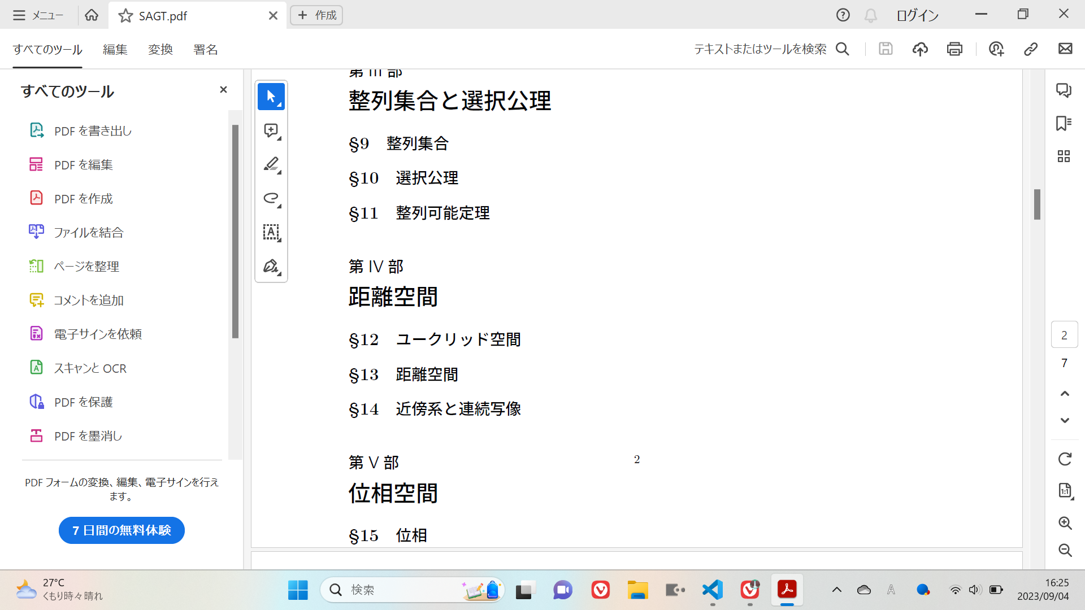The height and width of the screenshot is (610, 1085).
Task: Switch to the すべてのツール tab
Action: 47,50
